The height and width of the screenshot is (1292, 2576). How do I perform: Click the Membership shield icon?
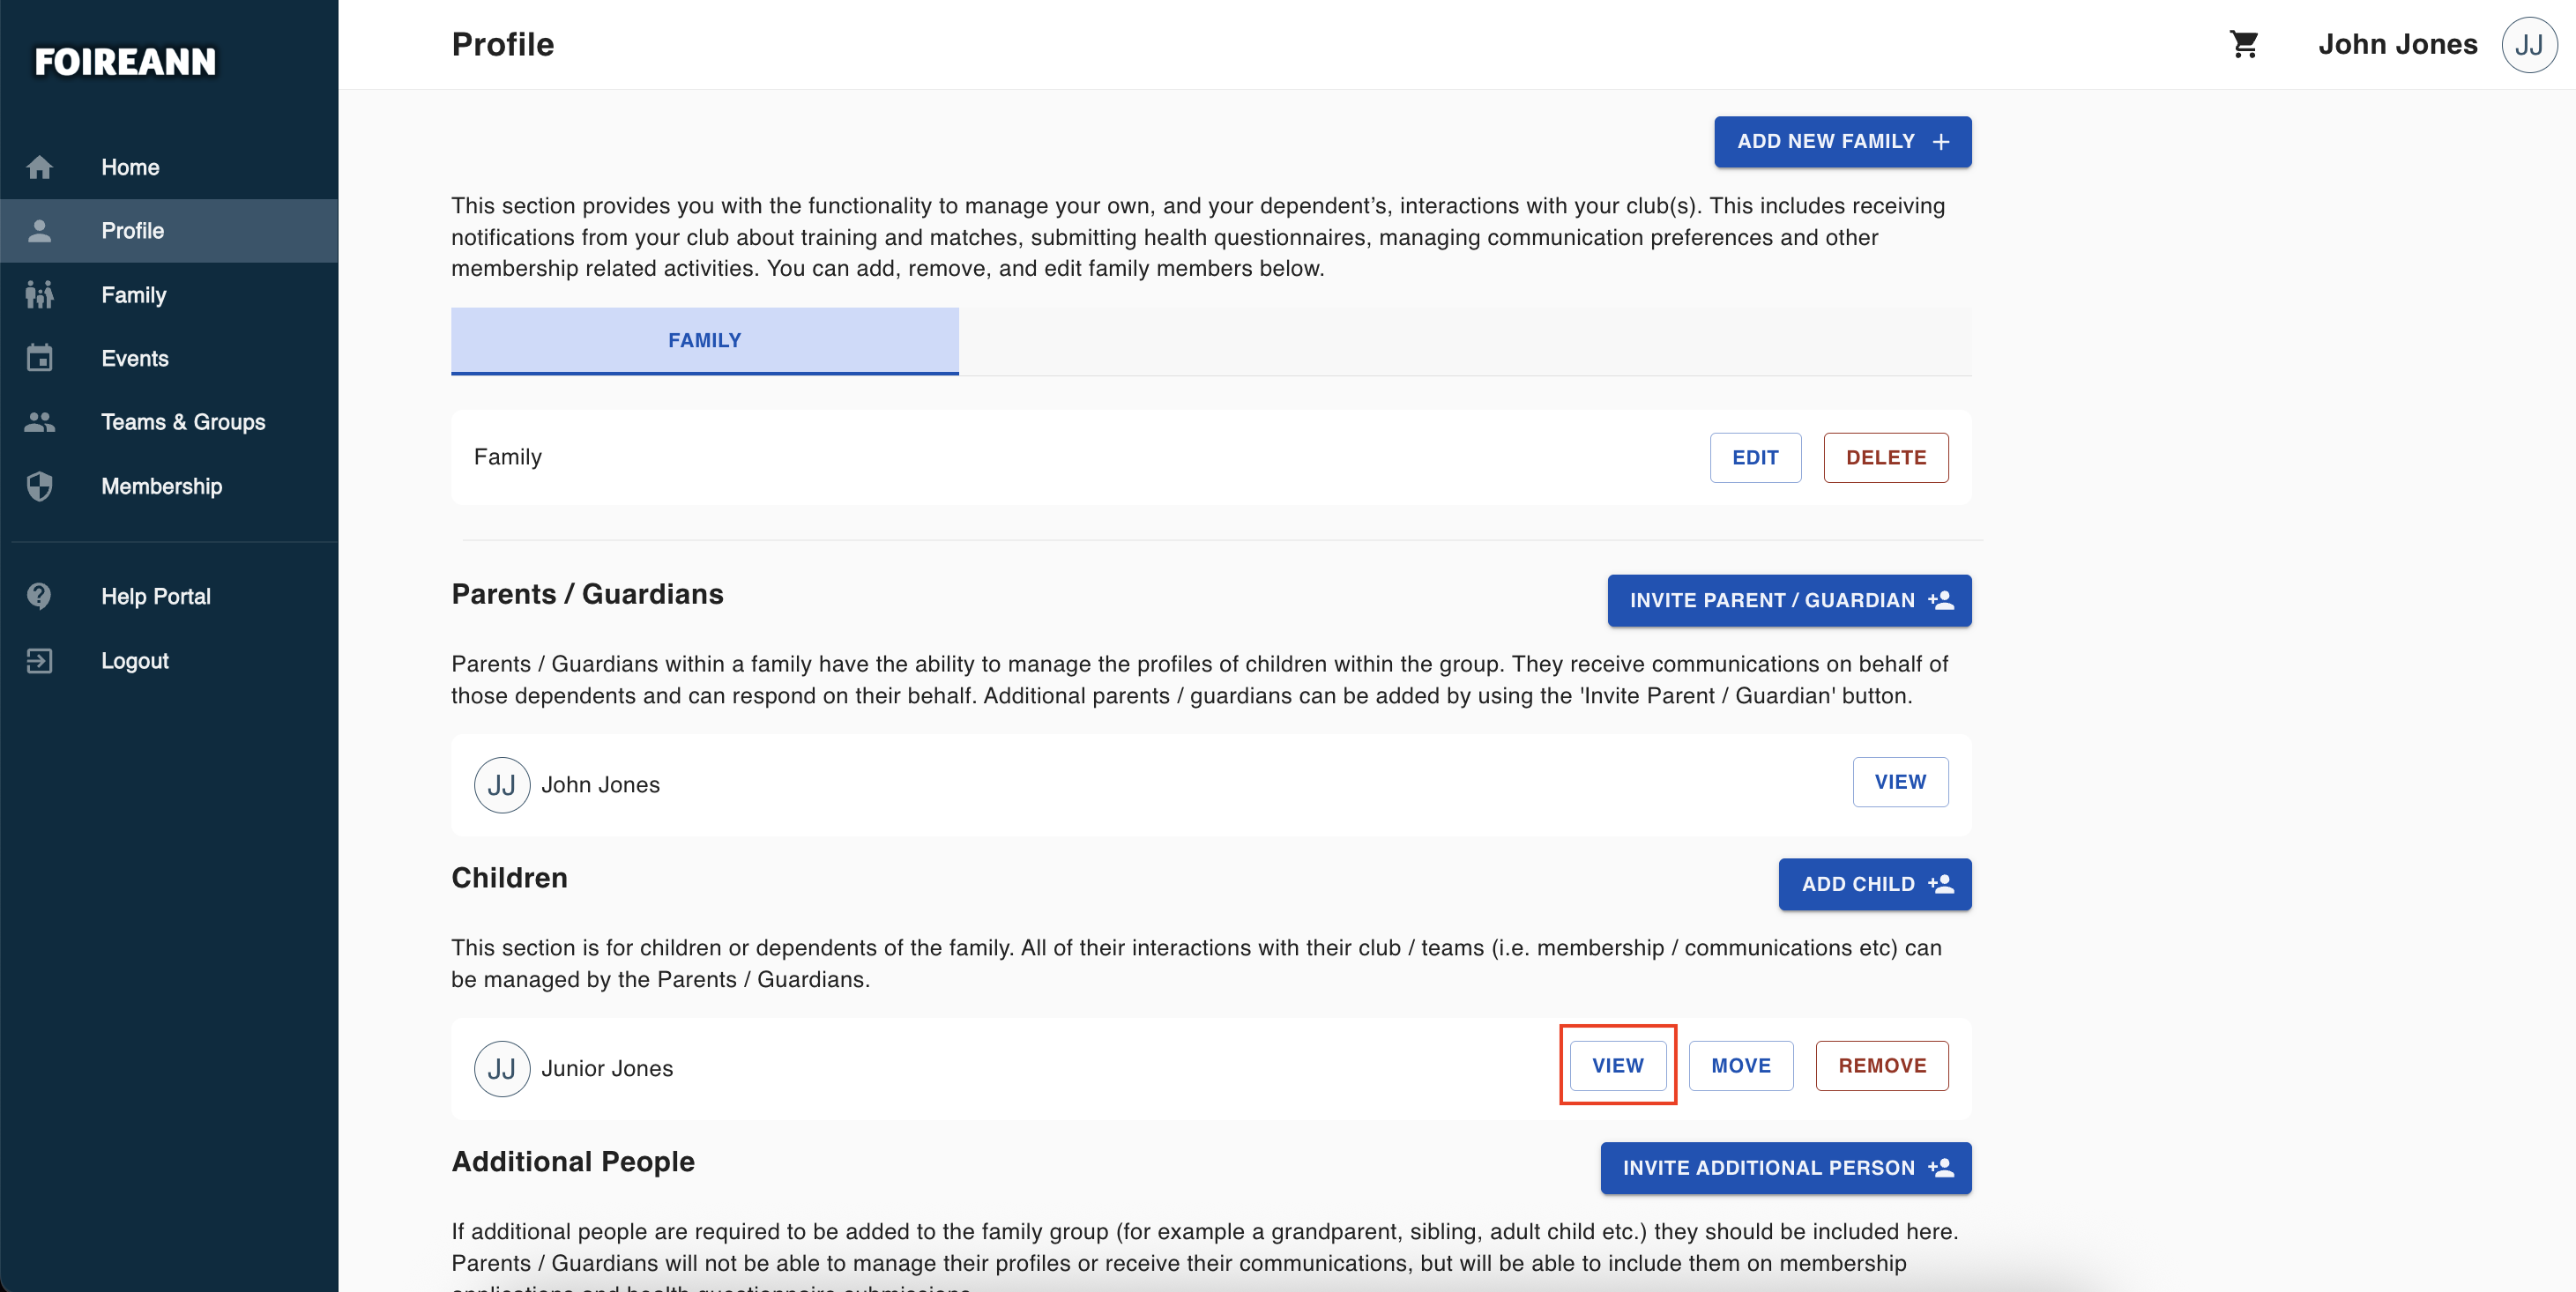[x=39, y=486]
